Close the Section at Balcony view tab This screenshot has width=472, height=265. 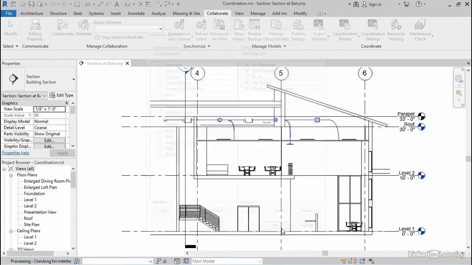[127, 63]
